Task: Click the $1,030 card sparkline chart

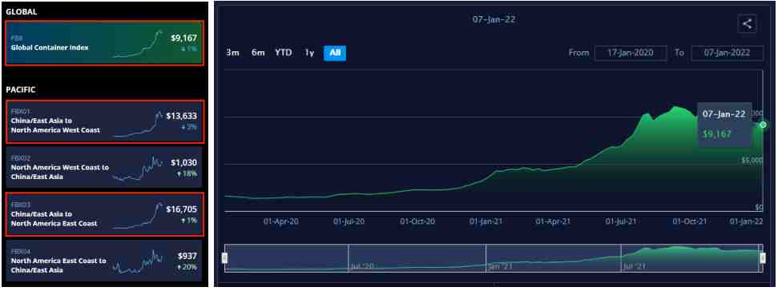Action: click(138, 169)
